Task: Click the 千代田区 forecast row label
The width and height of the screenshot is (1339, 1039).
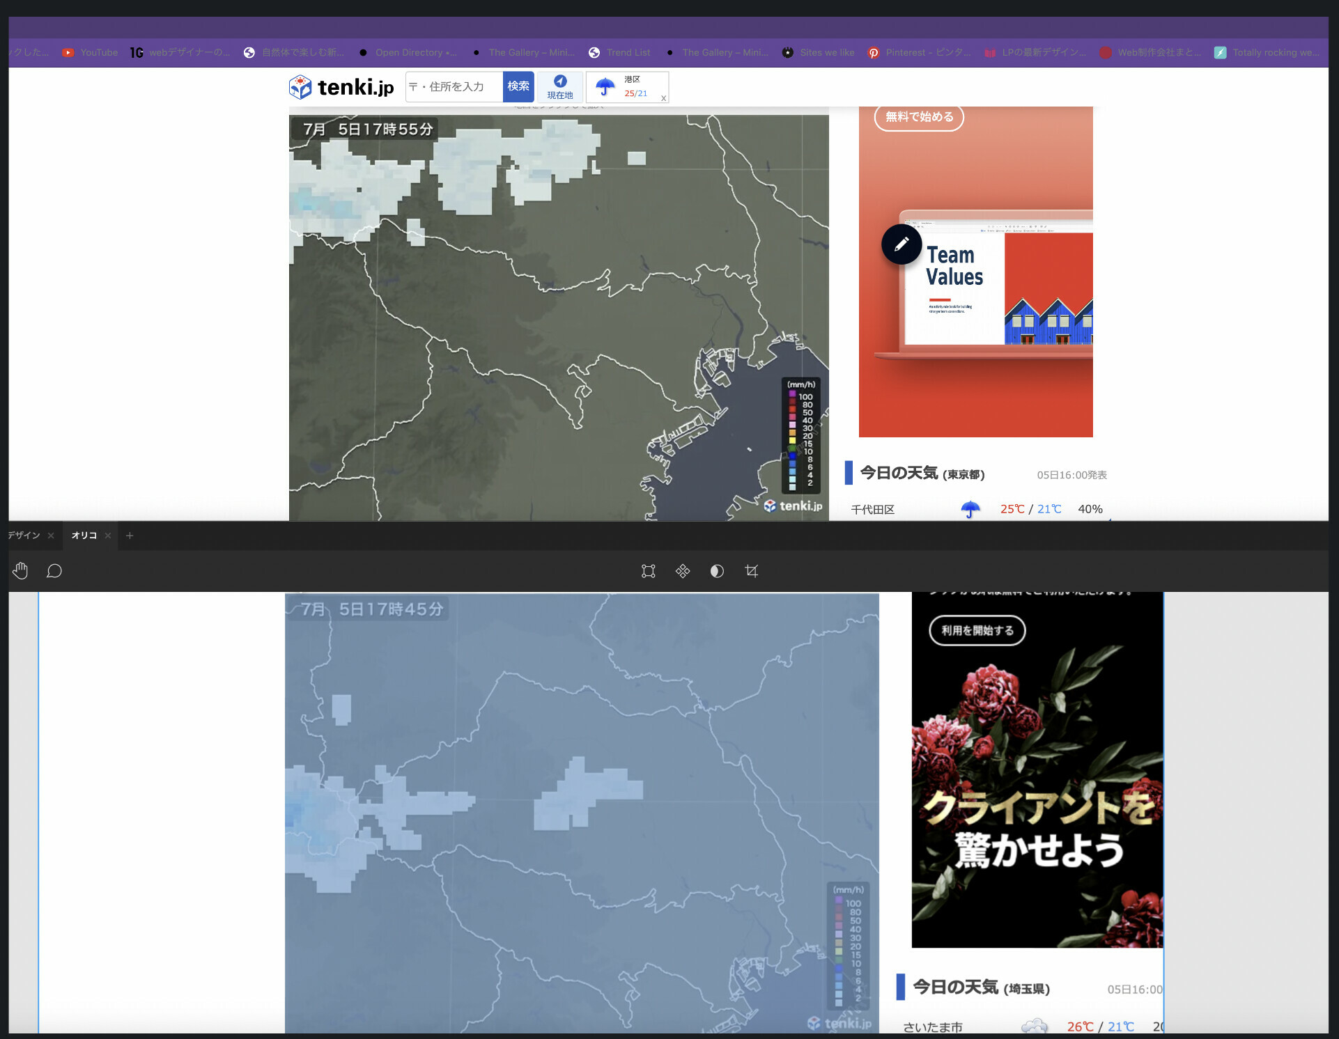Action: click(873, 510)
